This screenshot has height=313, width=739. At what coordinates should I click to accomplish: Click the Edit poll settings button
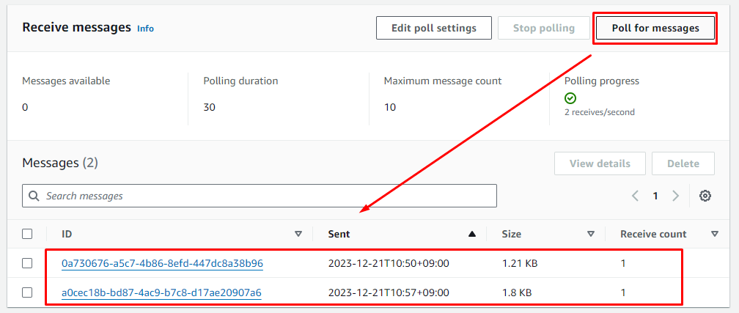point(433,28)
